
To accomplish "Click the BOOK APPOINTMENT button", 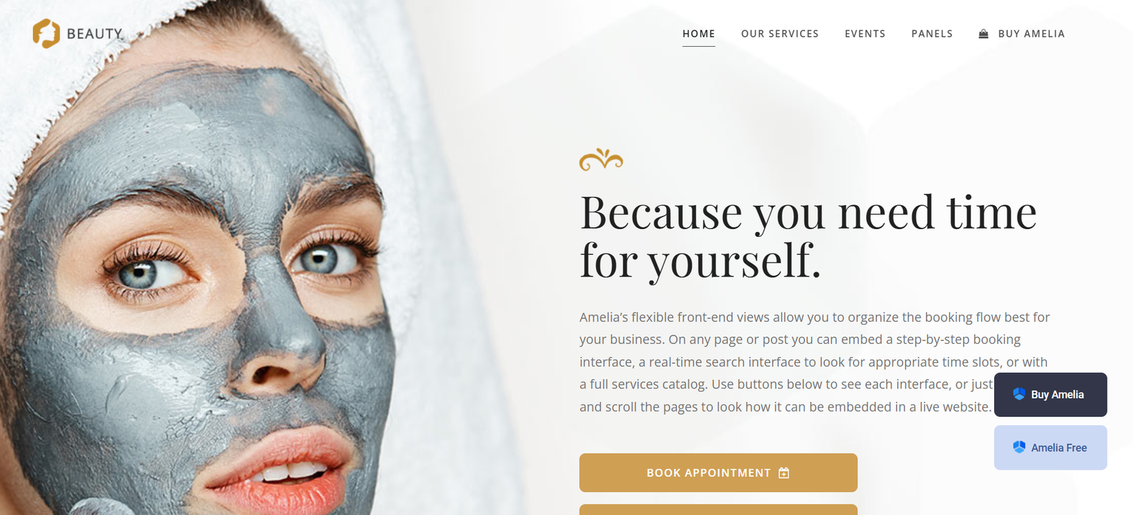I will point(718,473).
